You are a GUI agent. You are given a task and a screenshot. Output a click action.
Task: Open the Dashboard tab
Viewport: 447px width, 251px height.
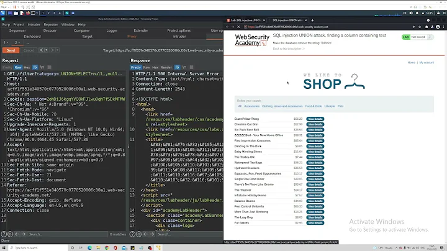tap(32, 37)
